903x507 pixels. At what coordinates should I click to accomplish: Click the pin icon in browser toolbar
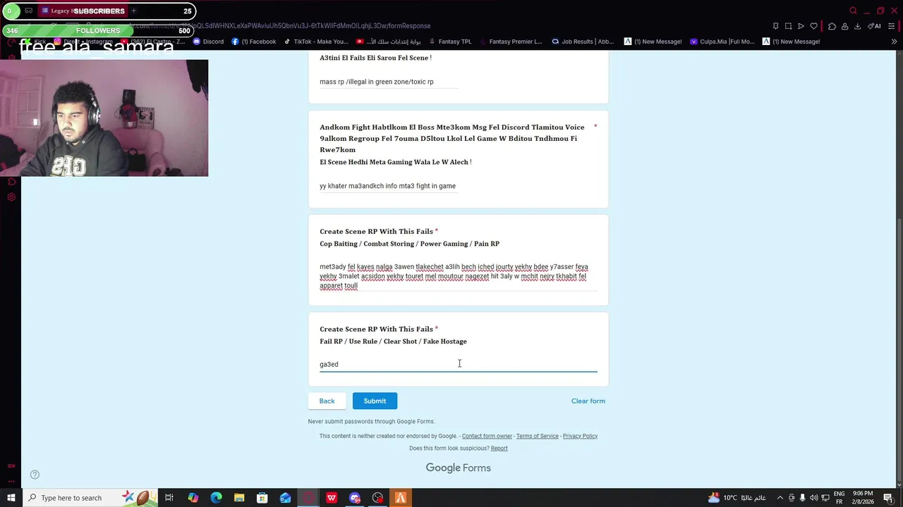[775, 26]
